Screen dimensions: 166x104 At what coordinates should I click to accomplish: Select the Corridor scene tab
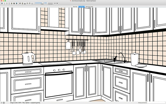click(81, 7)
